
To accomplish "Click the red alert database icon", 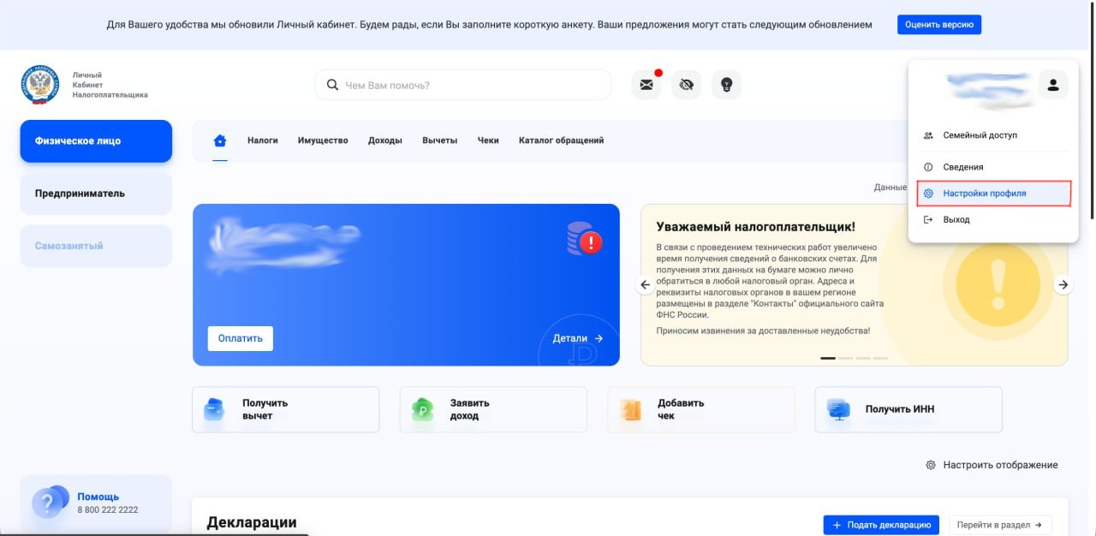I will point(585,240).
